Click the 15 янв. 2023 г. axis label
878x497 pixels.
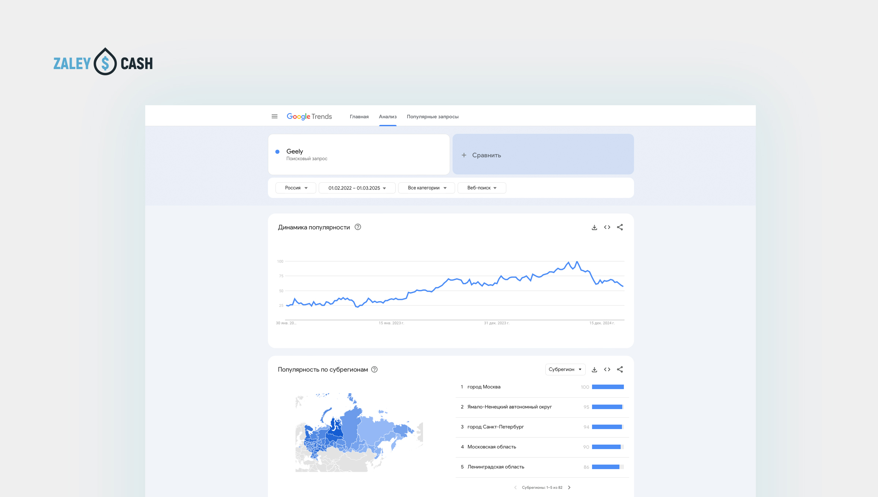391,323
